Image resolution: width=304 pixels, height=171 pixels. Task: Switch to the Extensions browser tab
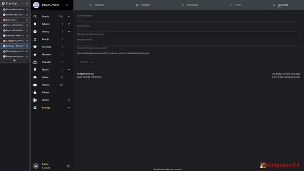pos(11,20)
